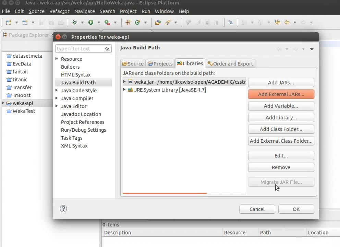The height and width of the screenshot is (247, 340).
Task: Select the Libraries tab
Action: pyautogui.click(x=190, y=63)
